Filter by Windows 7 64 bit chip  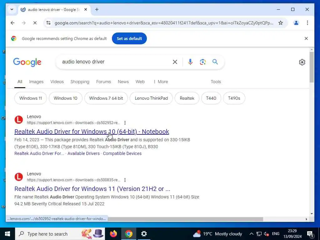pos(106,98)
